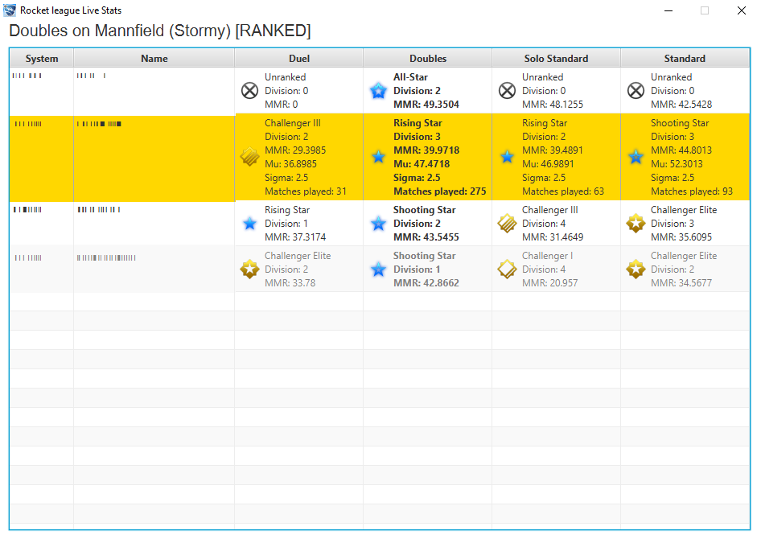Click Challenger Elite icon beside MMR 33.78
This screenshot has height=539, width=761.
(x=249, y=269)
